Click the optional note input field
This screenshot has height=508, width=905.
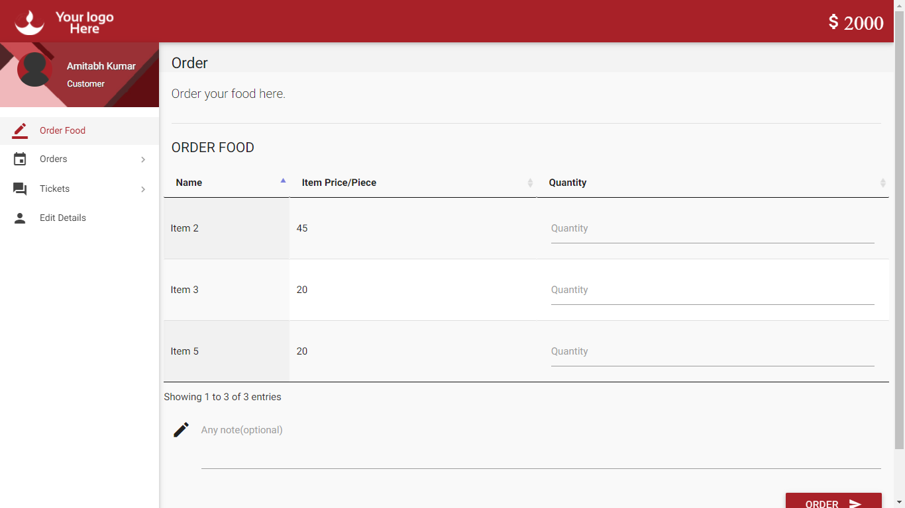click(x=464, y=430)
